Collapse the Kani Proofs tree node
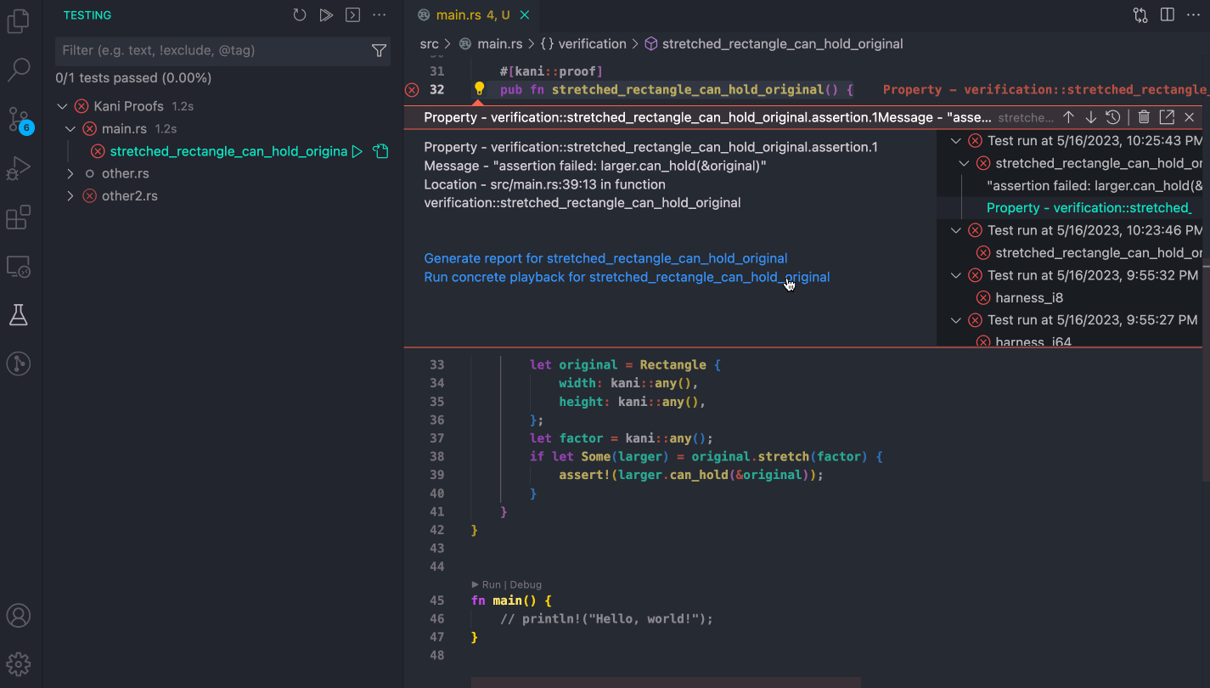 pyautogui.click(x=62, y=106)
